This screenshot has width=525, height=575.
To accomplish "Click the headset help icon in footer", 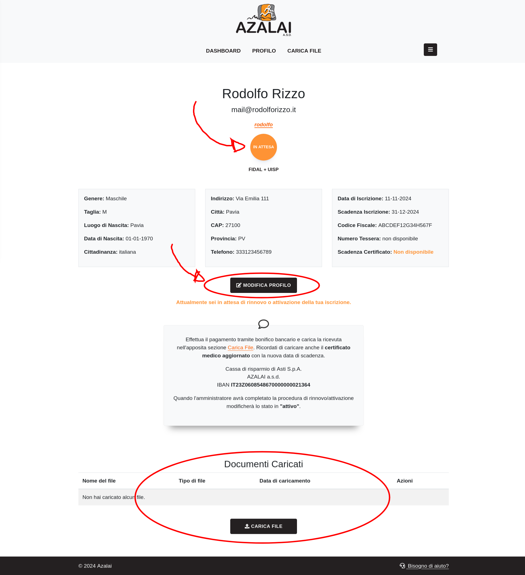I will tap(402, 566).
